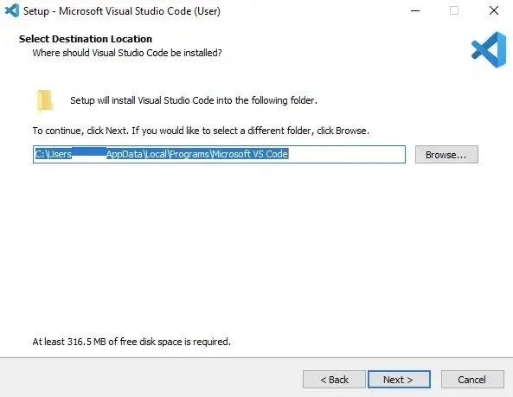The image size is (513, 397).
Task: Click the greyed-out maximize button
Action: [454, 10]
